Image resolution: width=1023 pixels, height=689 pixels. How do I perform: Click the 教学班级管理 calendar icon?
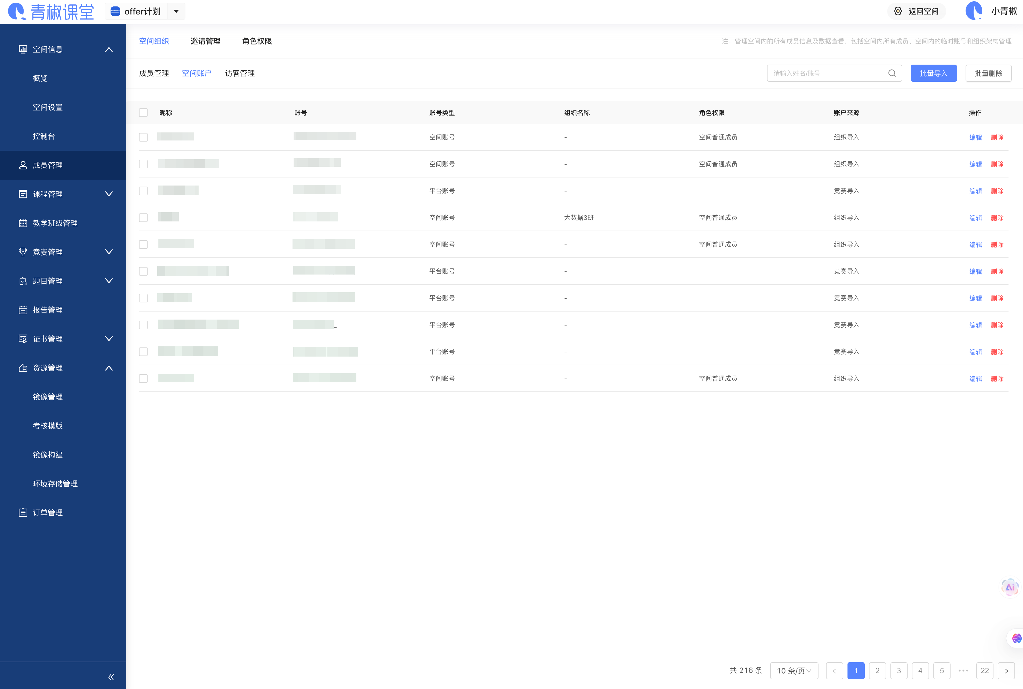pos(23,223)
